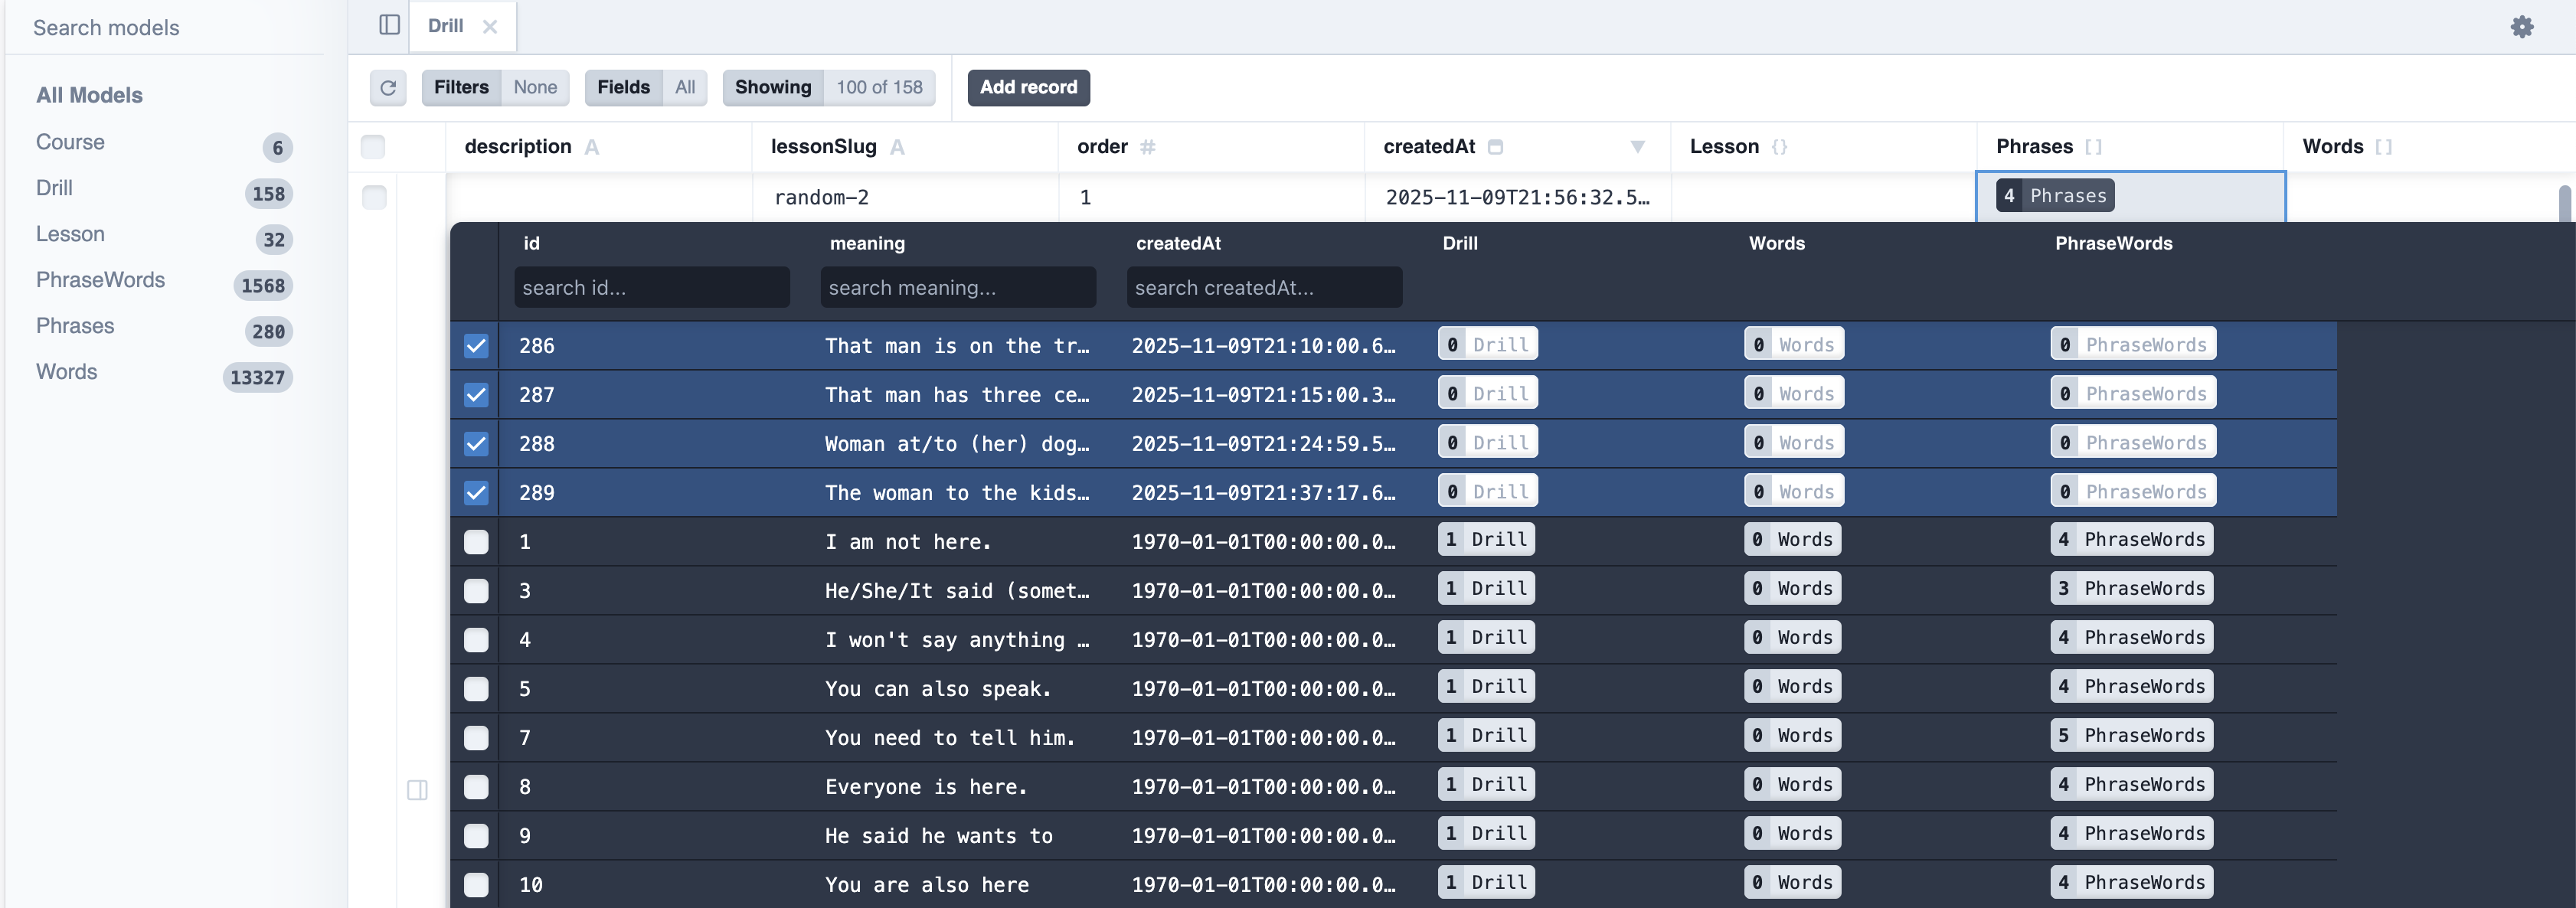Expand the 0 Words chip on row 286
The width and height of the screenshot is (2576, 908).
point(1793,343)
